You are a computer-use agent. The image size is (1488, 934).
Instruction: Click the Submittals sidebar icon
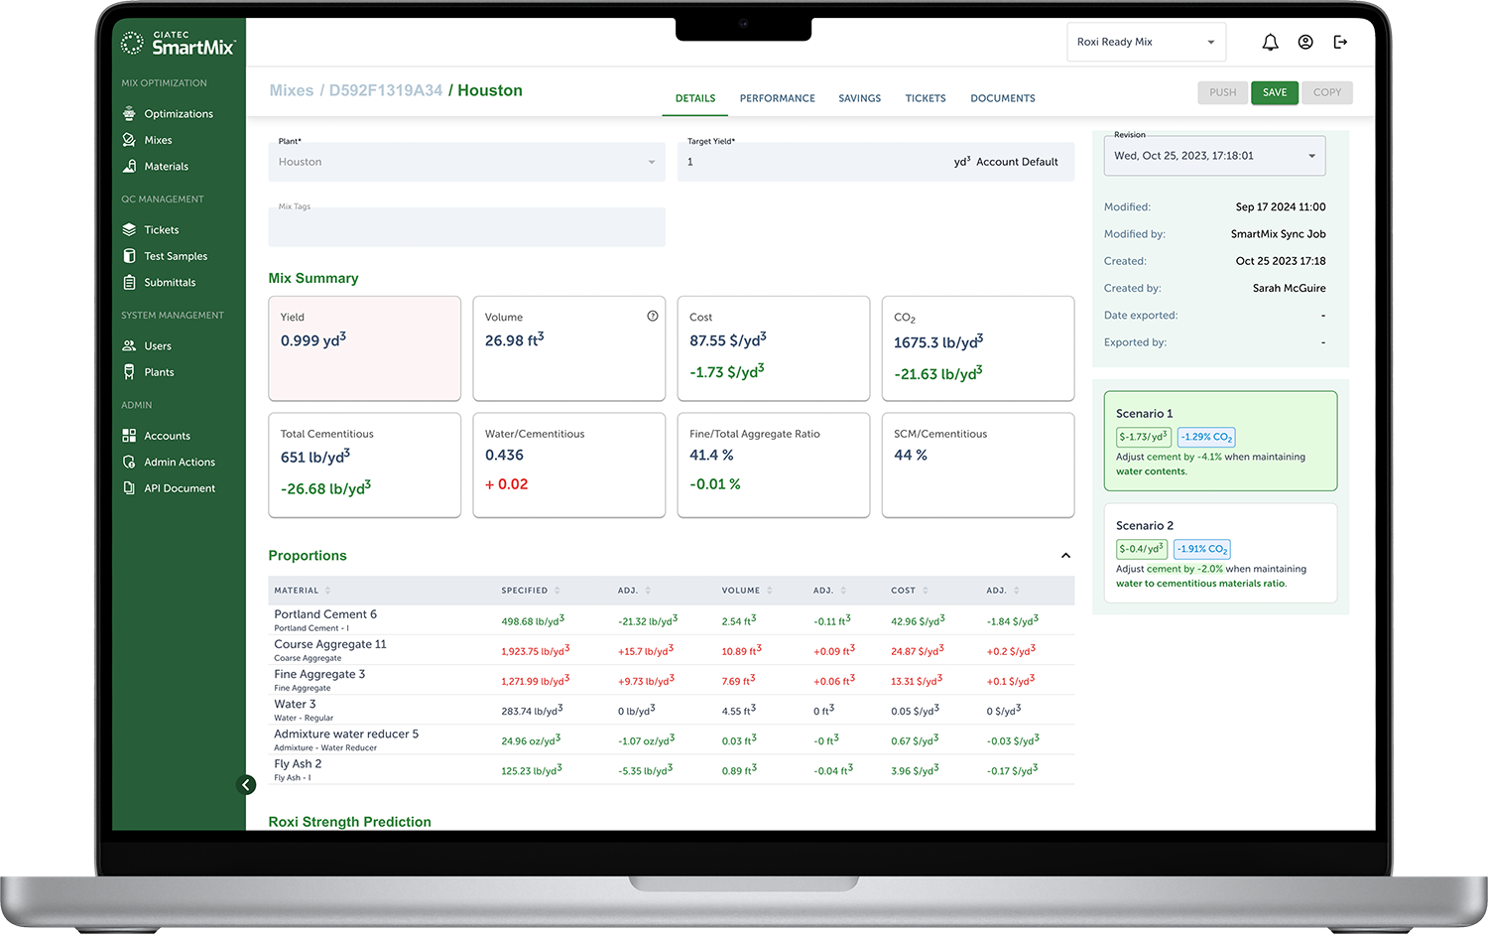129,283
